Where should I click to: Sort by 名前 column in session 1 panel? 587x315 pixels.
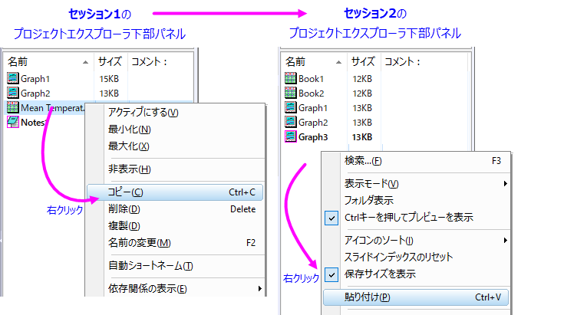[48, 62]
